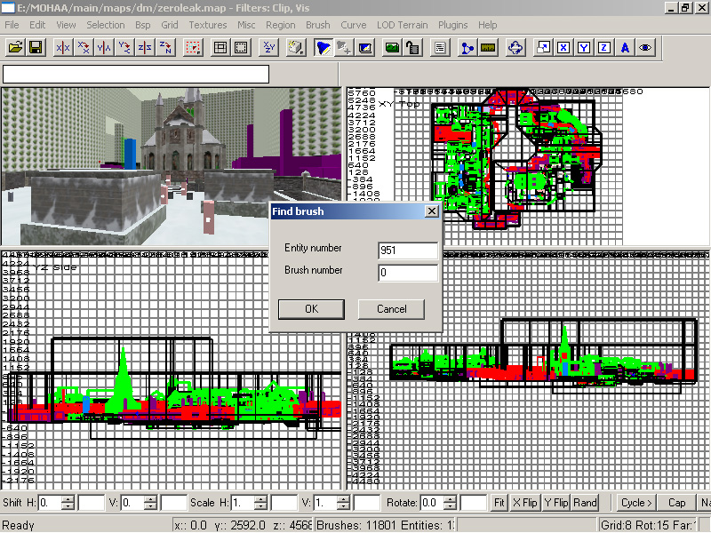Open the Curve menu
The image size is (711, 533).
click(354, 25)
